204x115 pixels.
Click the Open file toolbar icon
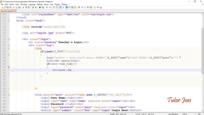click(4, 7)
